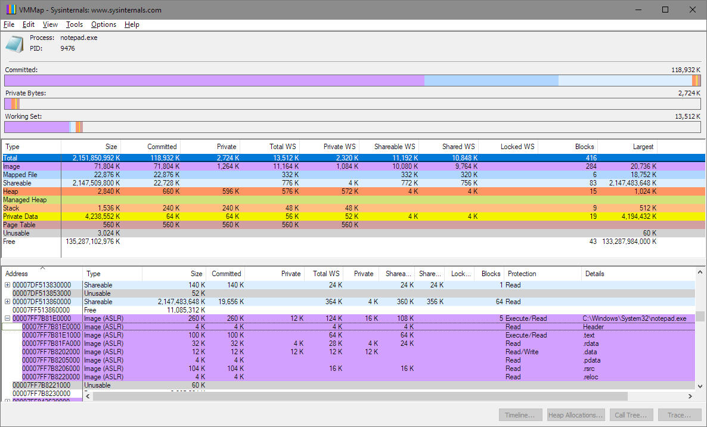
Task: Click the vertical scrollbar thumb in details list
Action: point(700,316)
